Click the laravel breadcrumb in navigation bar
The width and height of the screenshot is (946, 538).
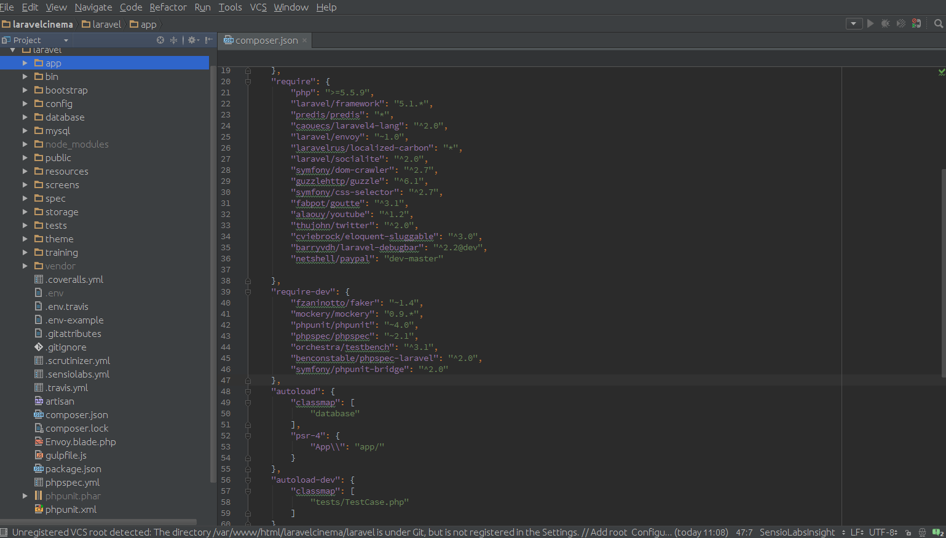pyautogui.click(x=101, y=24)
